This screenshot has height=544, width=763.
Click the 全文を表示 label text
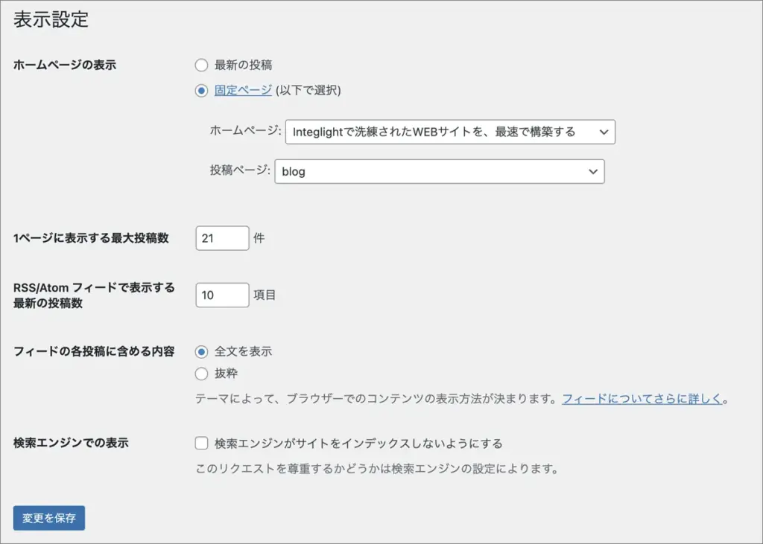[243, 351]
